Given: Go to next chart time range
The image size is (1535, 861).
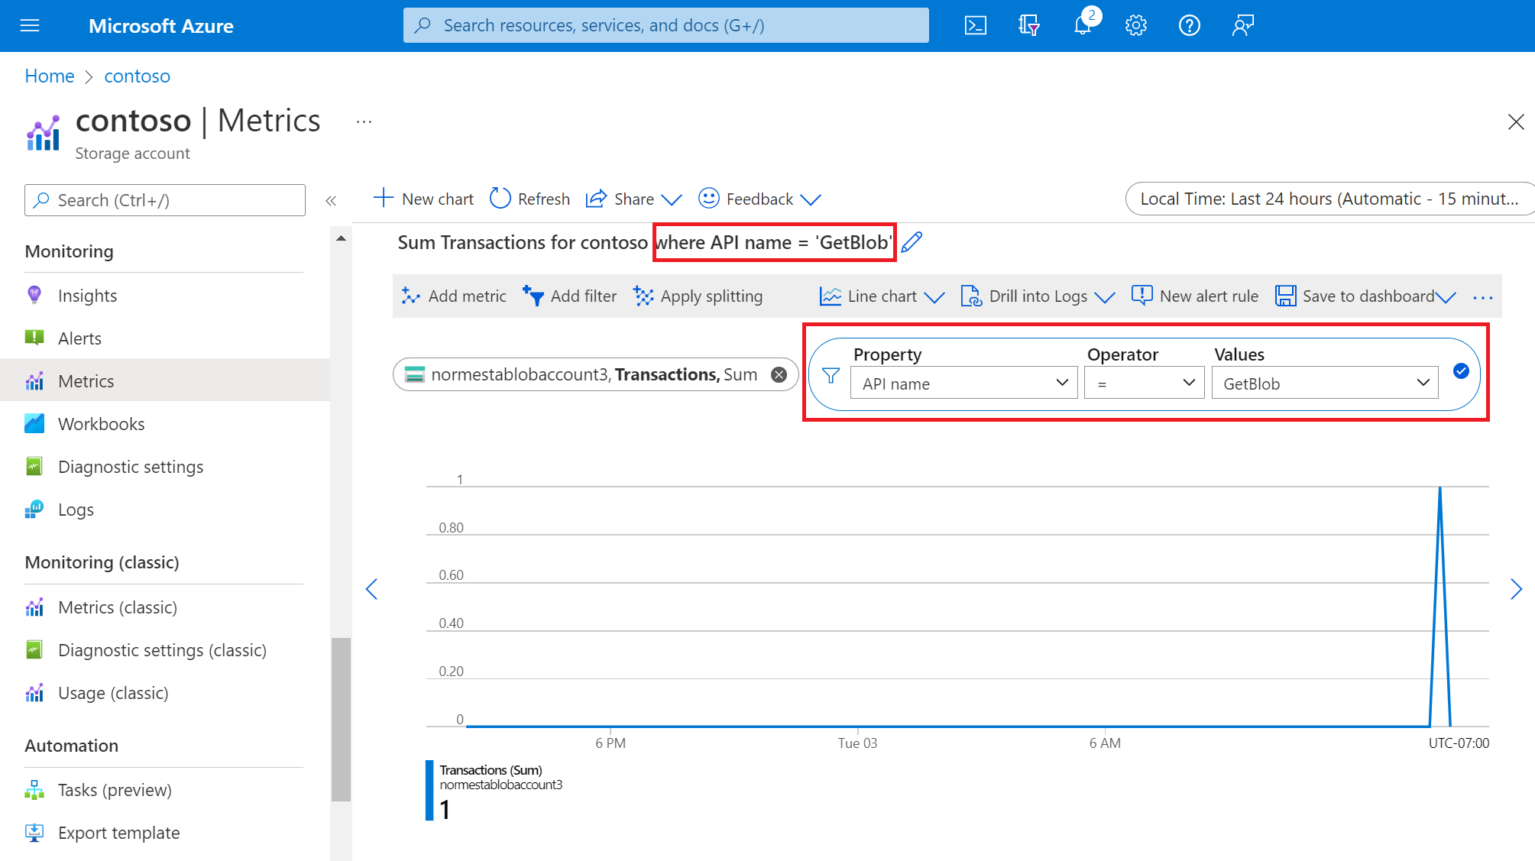Looking at the screenshot, I should point(1516,589).
